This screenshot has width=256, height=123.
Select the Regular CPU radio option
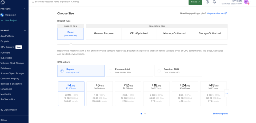coord(62,71)
